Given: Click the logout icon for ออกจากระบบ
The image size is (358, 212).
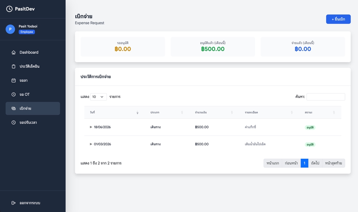Looking at the screenshot, I should pyautogui.click(x=14, y=203).
